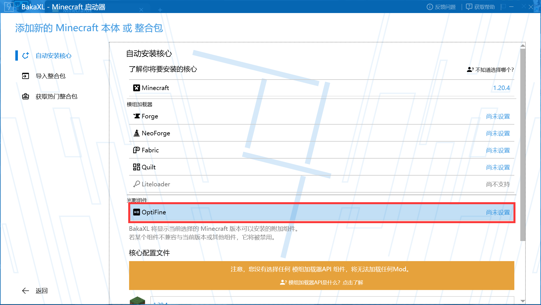
Task: Open the 不知道选择哪个? help link
Action: (x=490, y=70)
